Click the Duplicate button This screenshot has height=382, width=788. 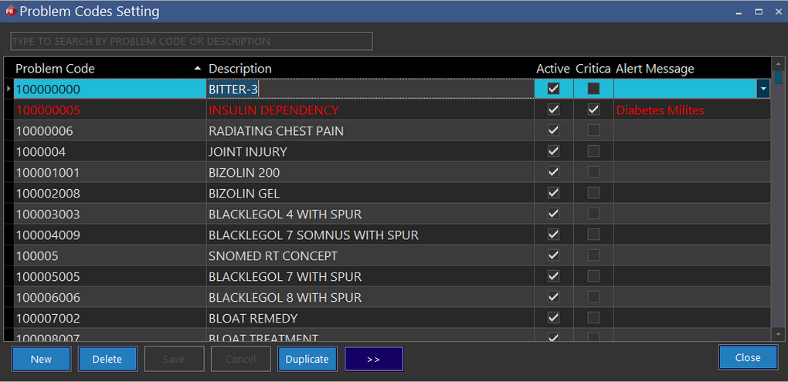pos(307,359)
